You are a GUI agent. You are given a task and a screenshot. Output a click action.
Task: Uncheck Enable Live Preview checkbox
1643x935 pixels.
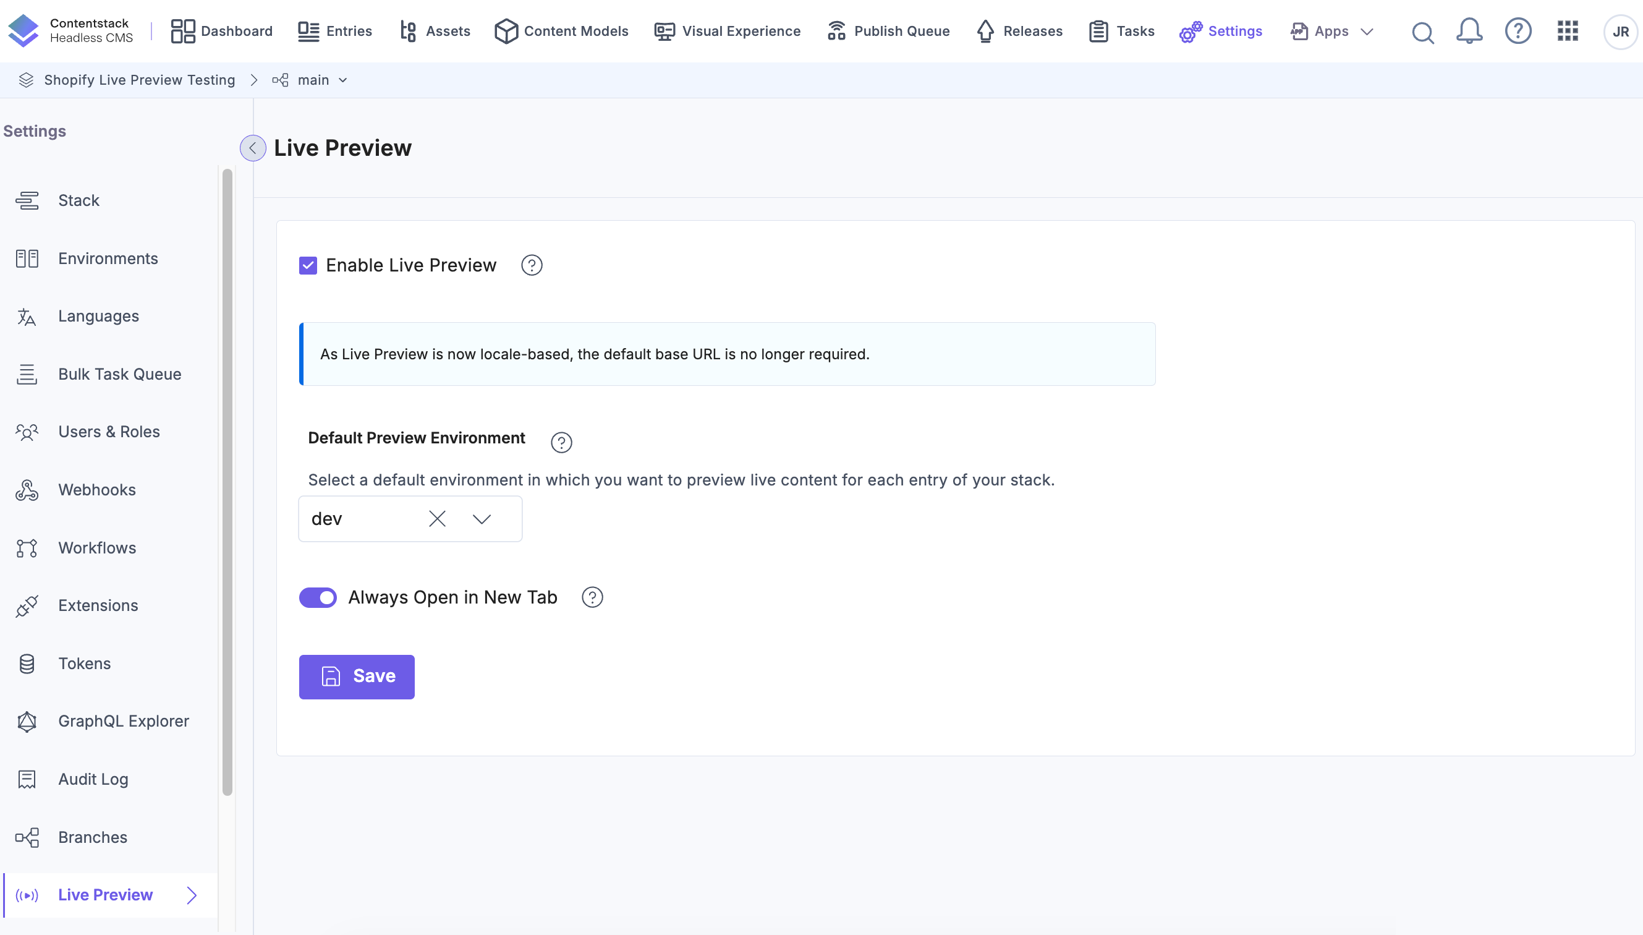pyautogui.click(x=308, y=265)
